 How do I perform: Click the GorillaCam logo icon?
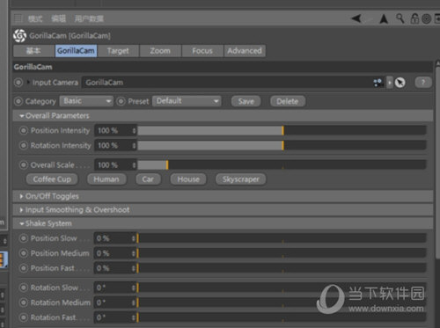19,36
